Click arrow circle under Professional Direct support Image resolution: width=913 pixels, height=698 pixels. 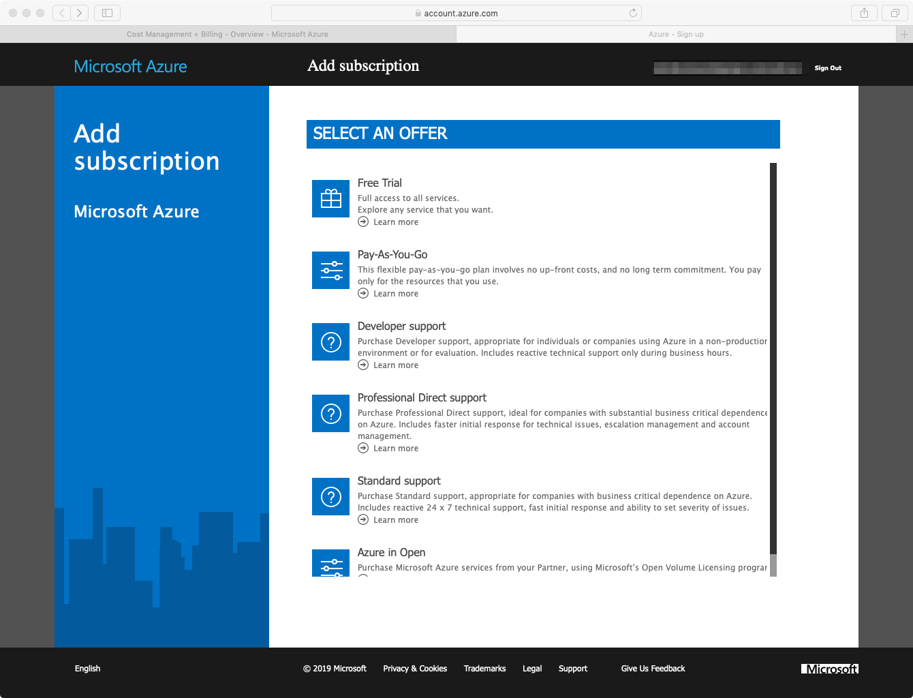(363, 448)
